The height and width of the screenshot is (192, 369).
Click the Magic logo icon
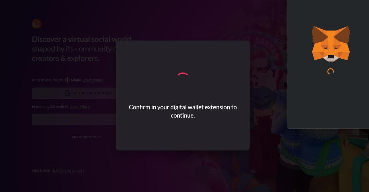(67, 80)
